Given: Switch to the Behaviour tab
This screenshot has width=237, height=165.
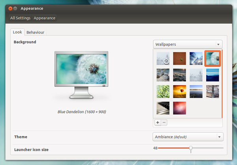Looking at the screenshot, I should point(36,32).
